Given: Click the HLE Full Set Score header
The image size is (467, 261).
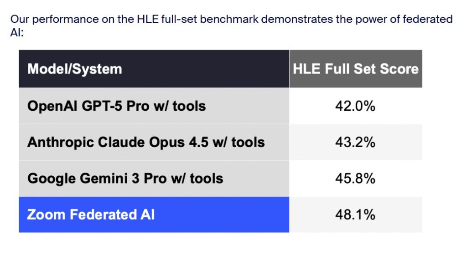Looking at the screenshot, I should [355, 69].
